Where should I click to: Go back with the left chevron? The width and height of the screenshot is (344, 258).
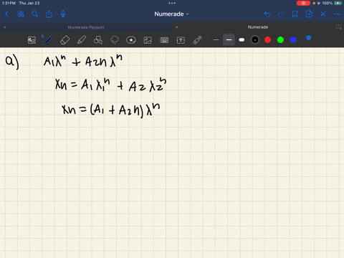point(6,14)
